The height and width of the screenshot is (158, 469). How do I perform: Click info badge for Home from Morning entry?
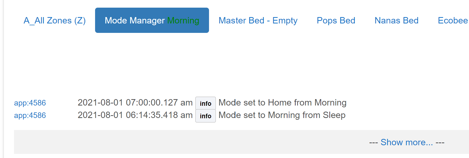click(x=205, y=103)
